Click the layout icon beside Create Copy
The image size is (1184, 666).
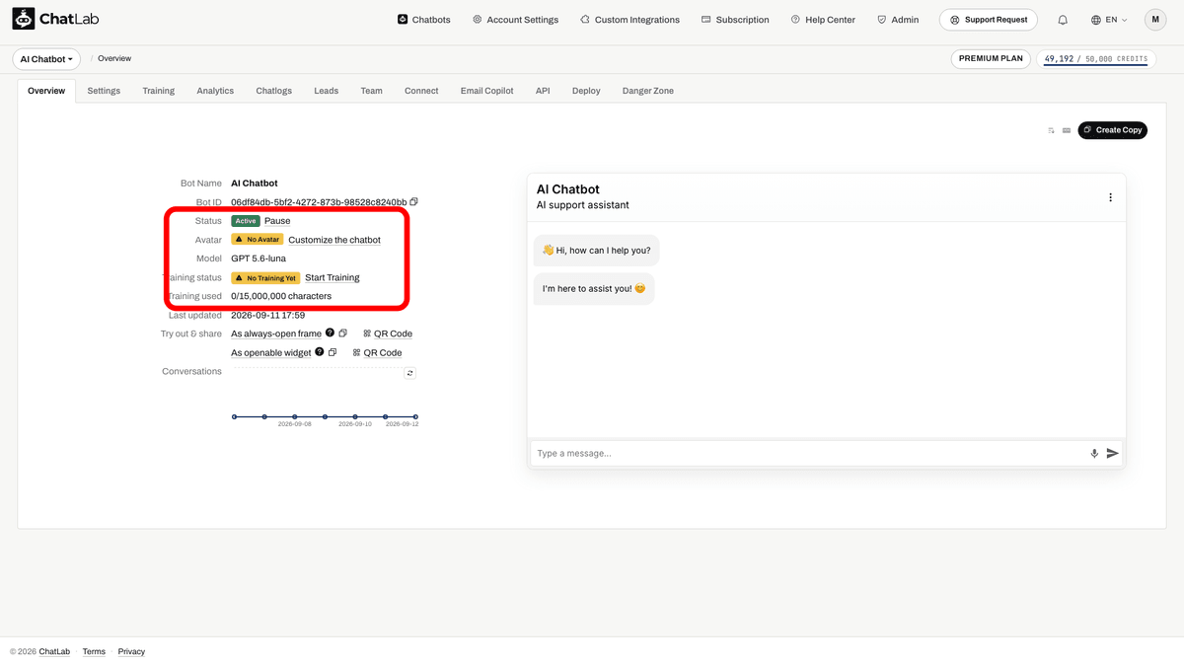(x=1067, y=130)
